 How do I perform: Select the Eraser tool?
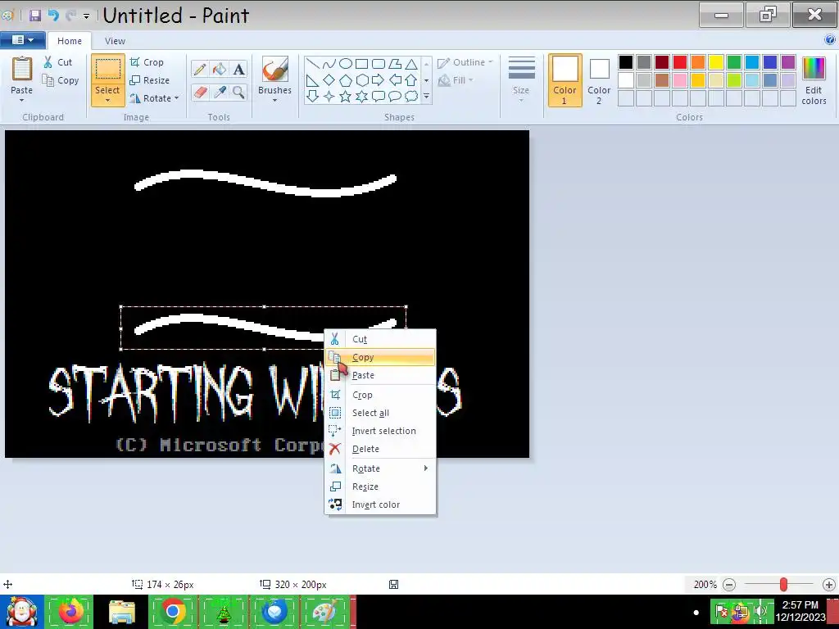pyautogui.click(x=200, y=92)
